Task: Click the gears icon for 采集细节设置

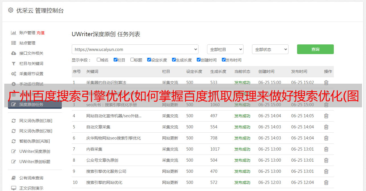Action: point(13,74)
